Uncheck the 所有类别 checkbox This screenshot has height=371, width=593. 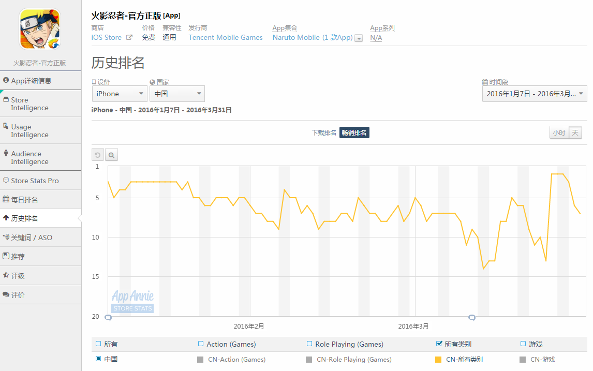(x=439, y=344)
